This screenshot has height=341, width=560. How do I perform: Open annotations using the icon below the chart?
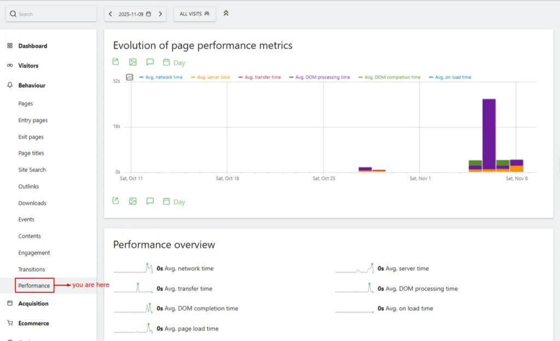tap(150, 201)
